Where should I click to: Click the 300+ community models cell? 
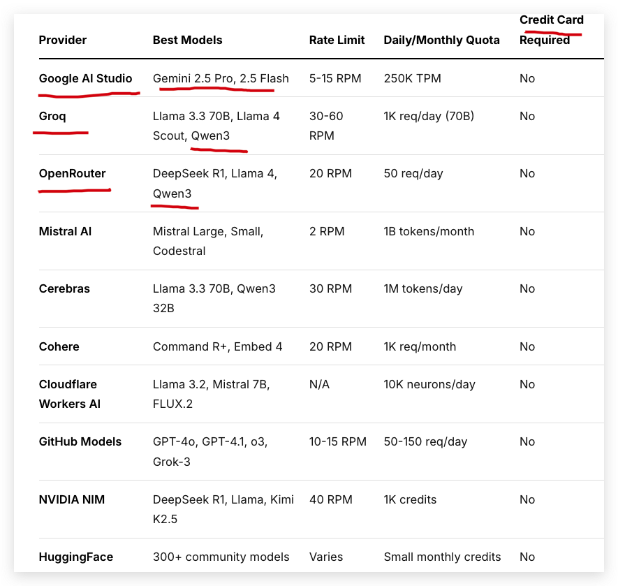(x=221, y=557)
